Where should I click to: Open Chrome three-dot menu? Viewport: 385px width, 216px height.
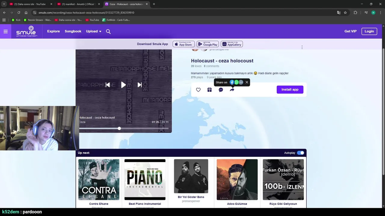pos(380,13)
